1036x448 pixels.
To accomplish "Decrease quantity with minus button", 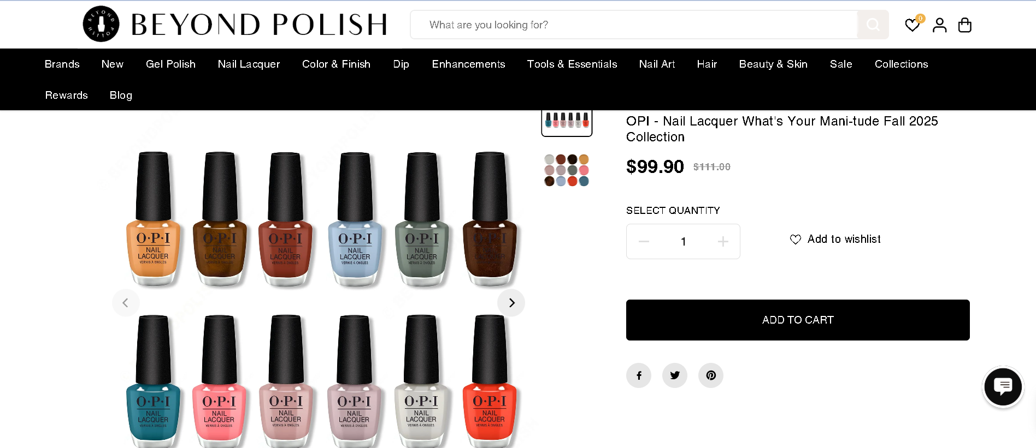I will [644, 241].
